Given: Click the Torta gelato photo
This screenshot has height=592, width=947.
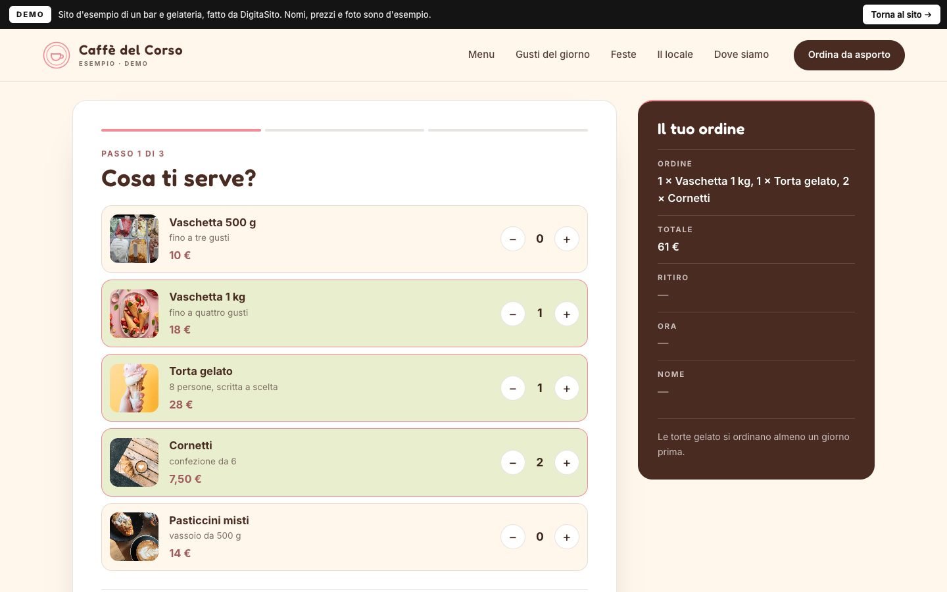Looking at the screenshot, I should click(134, 388).
